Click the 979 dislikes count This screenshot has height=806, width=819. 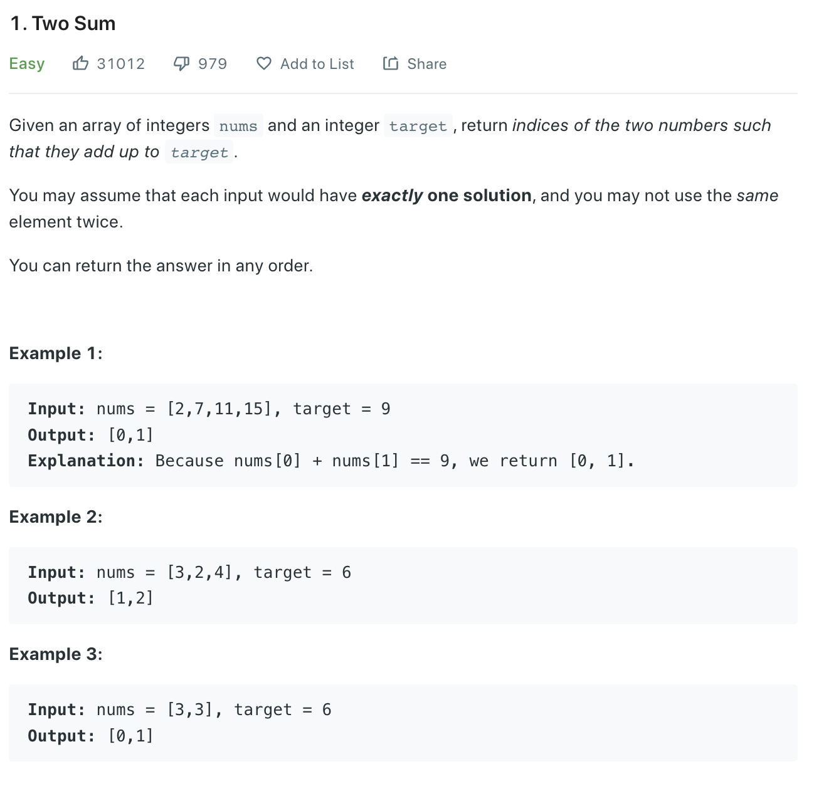[x=213, y=64]
